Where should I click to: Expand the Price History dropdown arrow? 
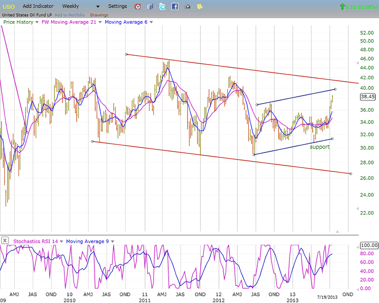pyautogui.click(x=37, y=22)
